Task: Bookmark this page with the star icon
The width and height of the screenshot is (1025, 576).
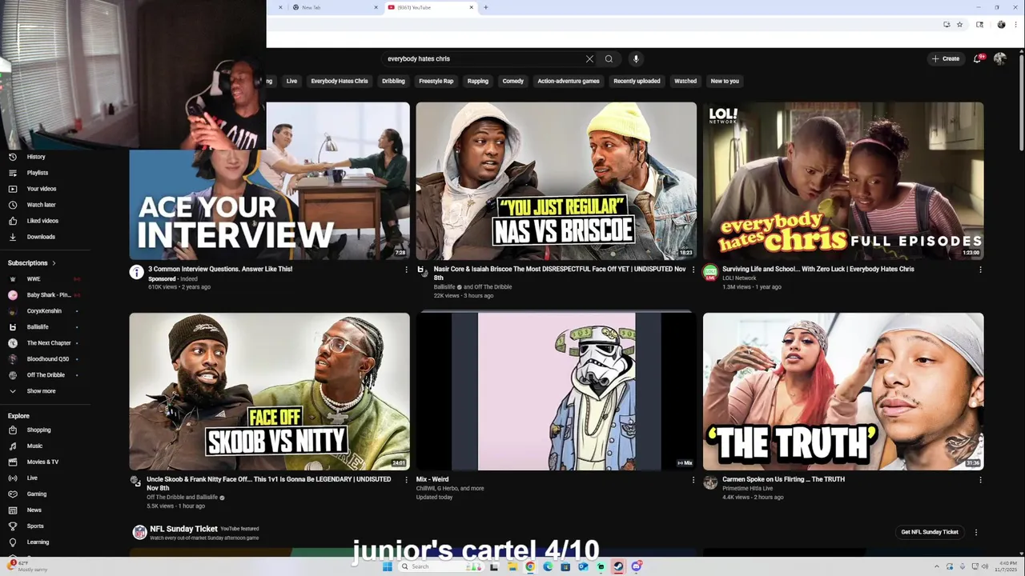Action: point(959,25)
